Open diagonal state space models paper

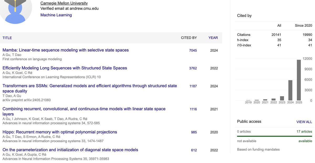(70, 150)
